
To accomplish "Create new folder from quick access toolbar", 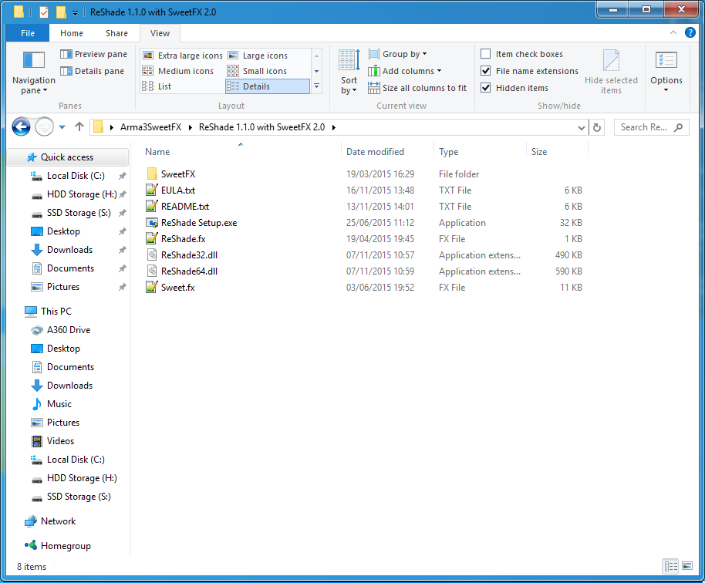I will coord(61,12).
